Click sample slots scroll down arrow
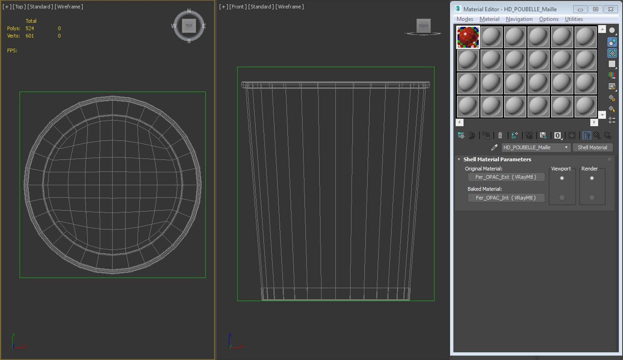The image size is (623, 360). coord(602,115)
